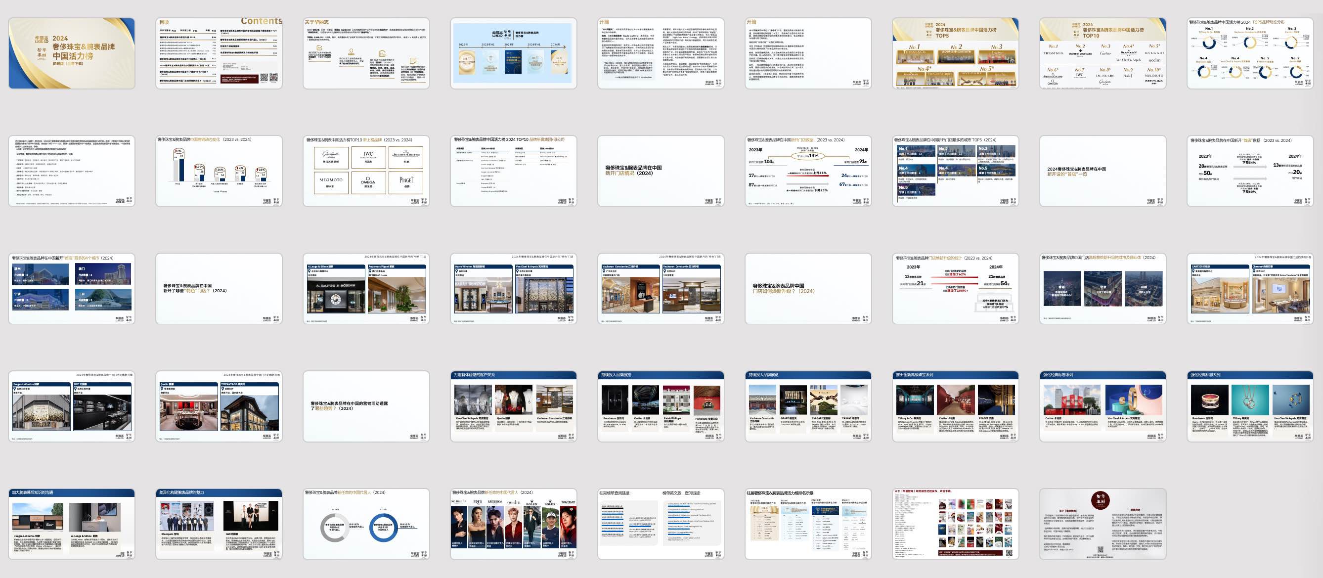Select the TOP5 ranking slide thumbnail

(955, 53)
